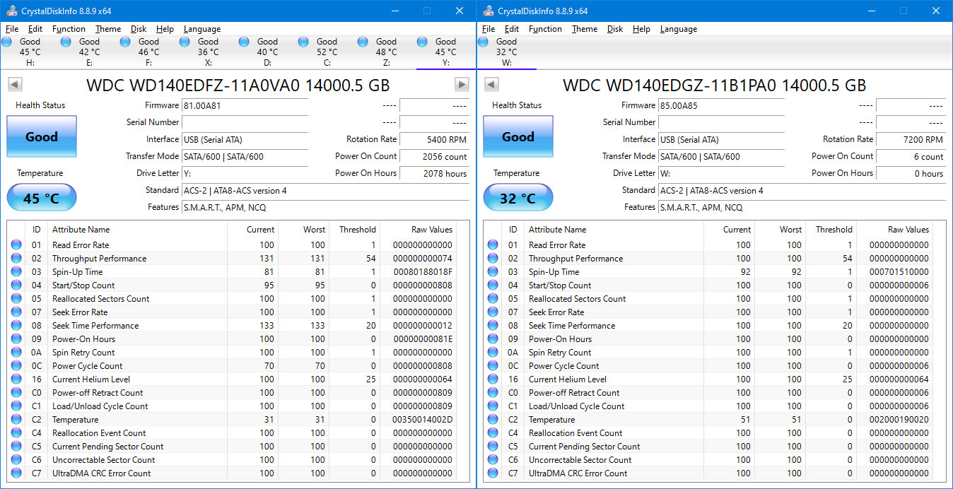953x489 pixels.
Task: Click status orb for Spin-Up Time, right window
Action: coord(493,272)
